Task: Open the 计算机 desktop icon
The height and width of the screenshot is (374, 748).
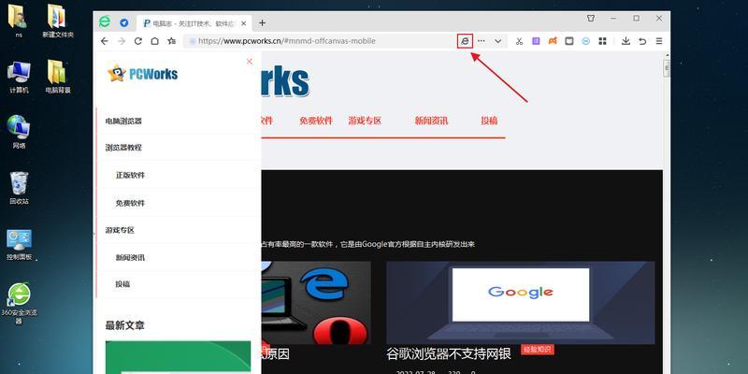Action: tap(19, 77)
